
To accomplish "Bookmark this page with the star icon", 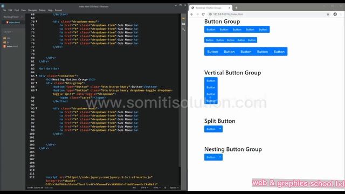I will pyautogui.click(x=328, y=14).
